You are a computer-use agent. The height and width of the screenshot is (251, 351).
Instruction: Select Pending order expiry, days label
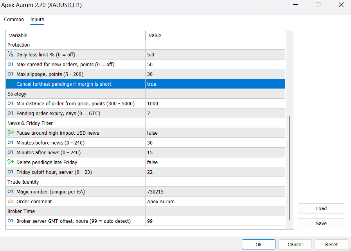pos(58,114)
